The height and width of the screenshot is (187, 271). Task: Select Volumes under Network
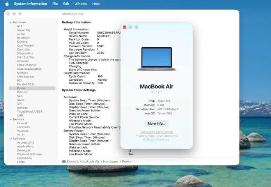point(23,131)
